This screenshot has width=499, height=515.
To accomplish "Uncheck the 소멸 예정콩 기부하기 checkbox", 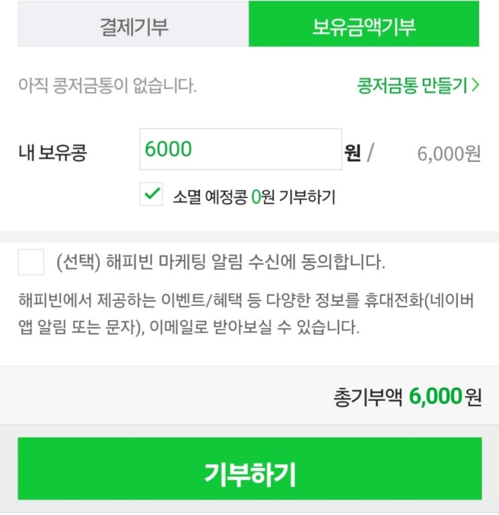I will click(152, 195).
